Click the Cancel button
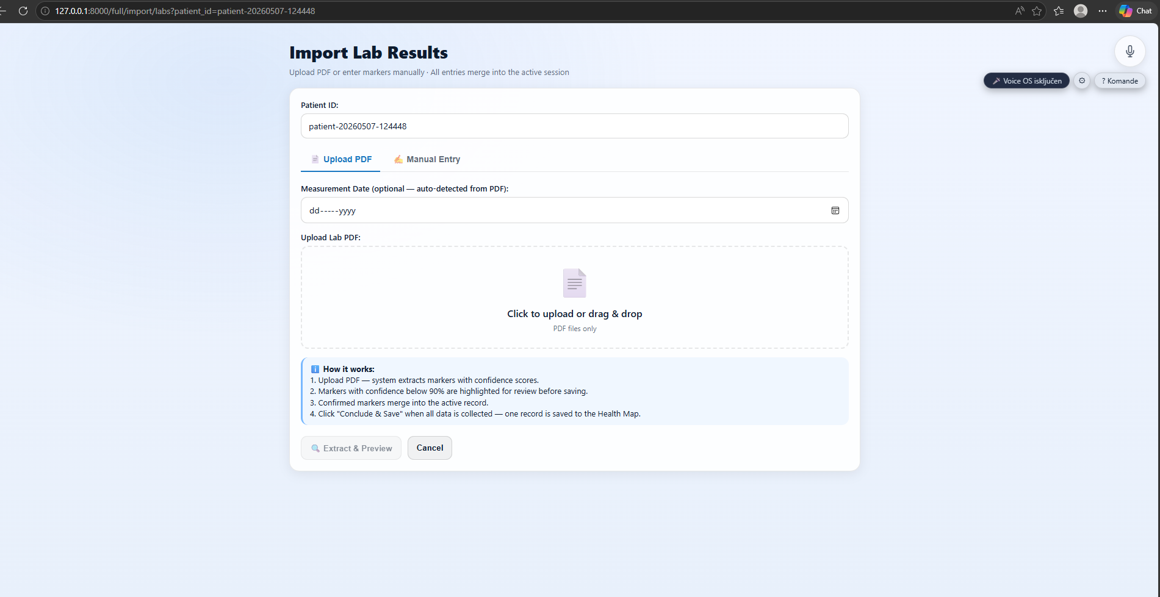The width and height of the screenshot is (1160, 597). (x=430, y=448)
